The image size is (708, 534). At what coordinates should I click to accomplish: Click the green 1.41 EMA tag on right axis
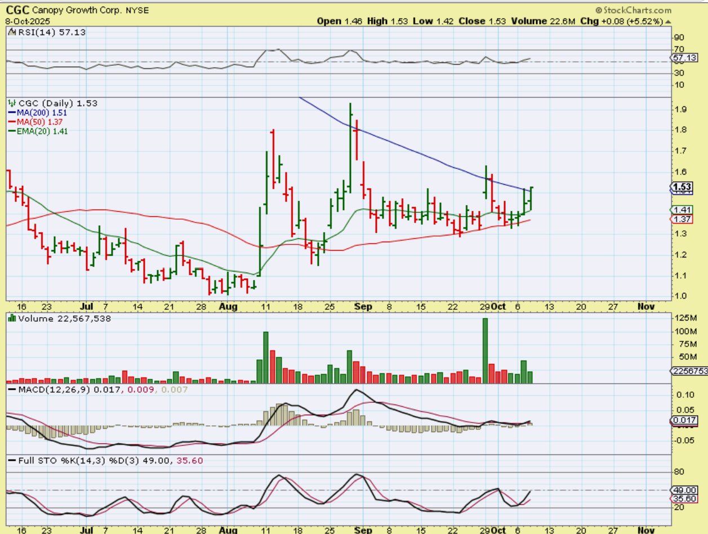coord(683,210)
